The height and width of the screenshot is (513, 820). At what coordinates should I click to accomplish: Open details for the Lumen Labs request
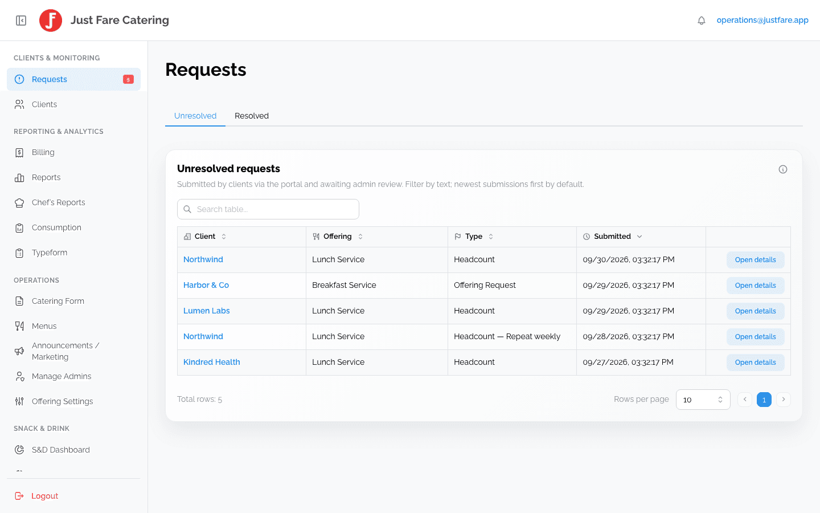755,311
